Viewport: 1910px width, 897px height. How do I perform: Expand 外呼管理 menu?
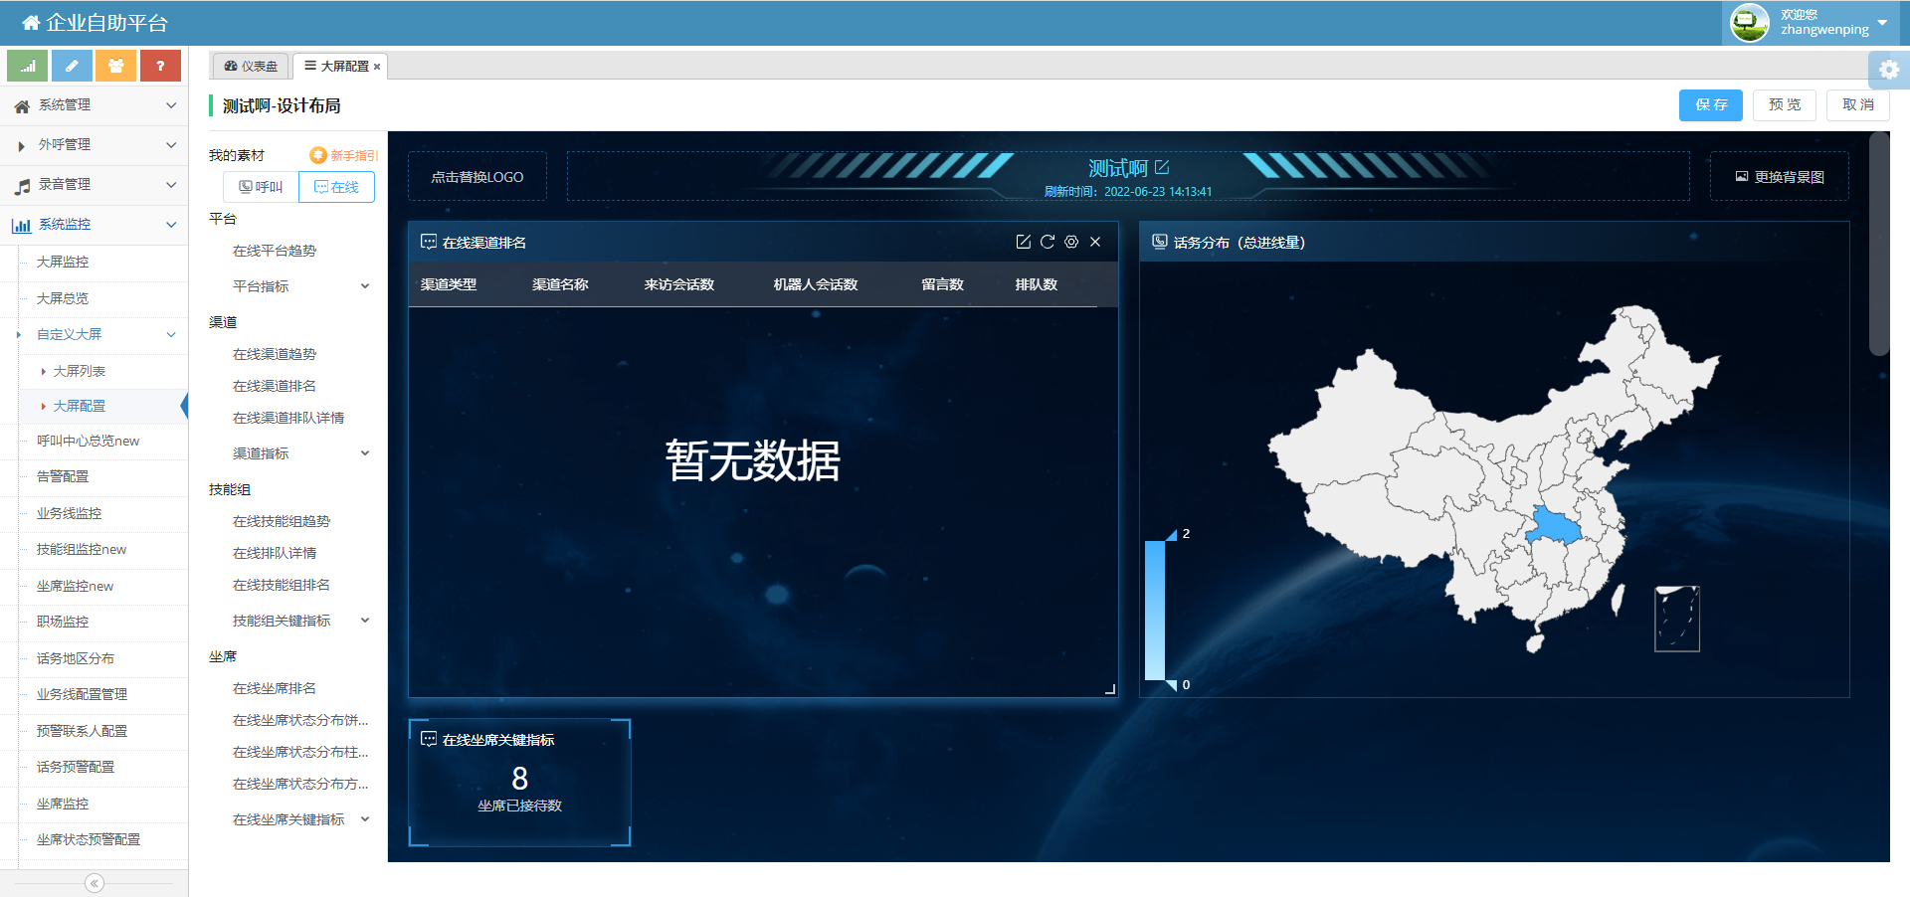(x=95, y=145)
